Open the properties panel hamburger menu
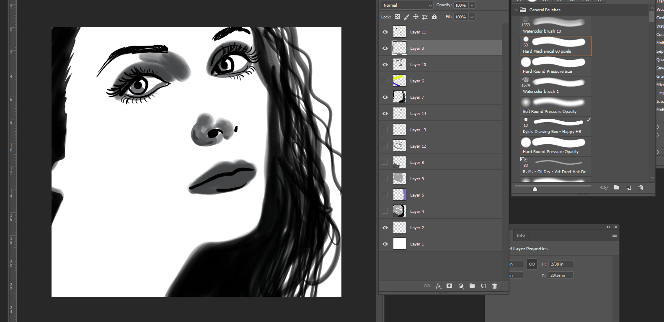The image size is (664, 322). pyautogui.click(x=615, y=235)
